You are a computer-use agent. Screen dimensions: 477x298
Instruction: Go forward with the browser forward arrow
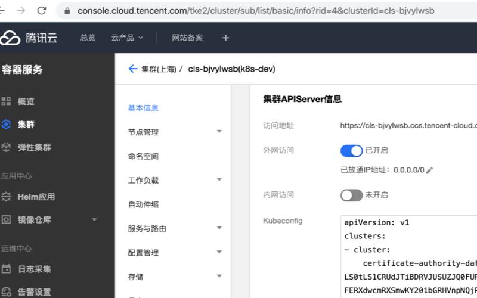pyautogui.click(x=21, y=11)
